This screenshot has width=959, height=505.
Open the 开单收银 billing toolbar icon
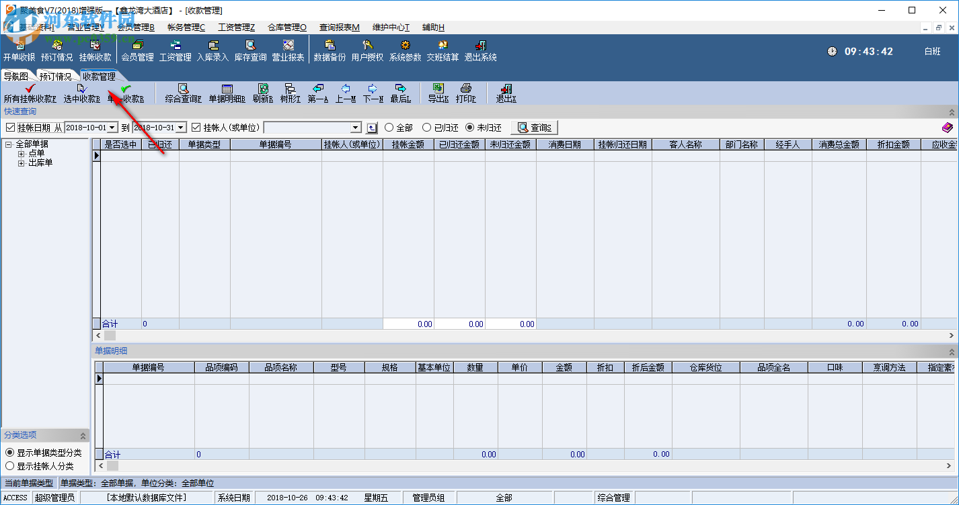19,51
